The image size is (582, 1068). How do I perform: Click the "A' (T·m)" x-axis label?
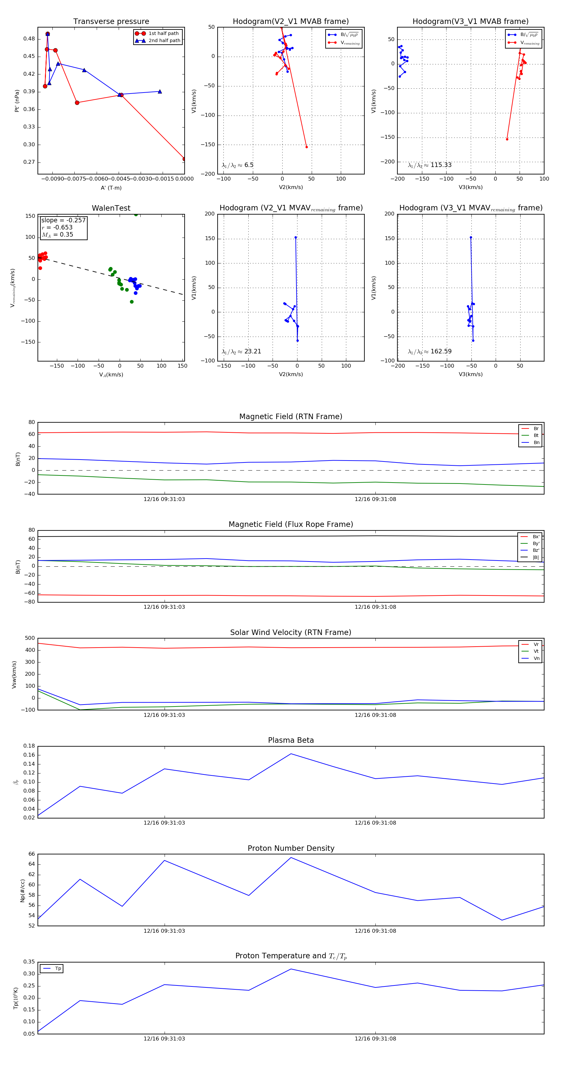[x=111, y=188]
